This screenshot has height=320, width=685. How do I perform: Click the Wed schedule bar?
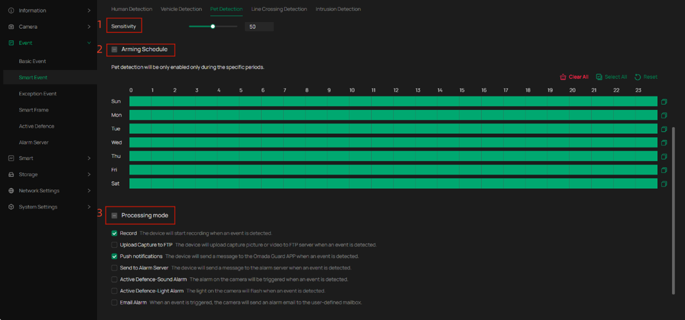(x=393, y=143)
